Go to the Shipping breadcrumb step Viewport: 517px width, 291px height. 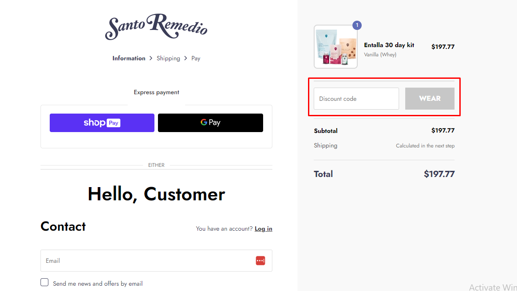coord(168,59)
